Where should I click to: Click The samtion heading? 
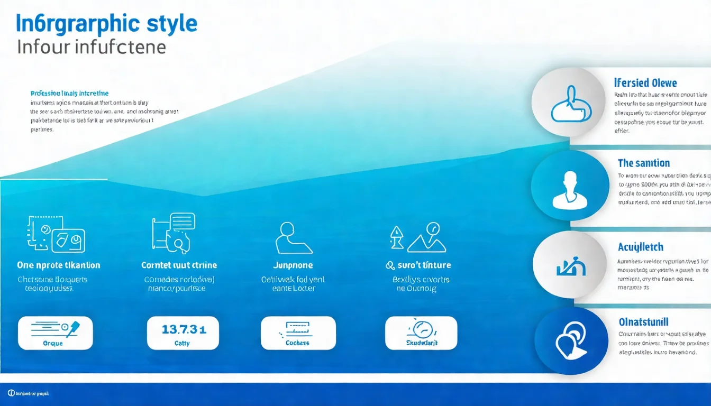[643, 163]
